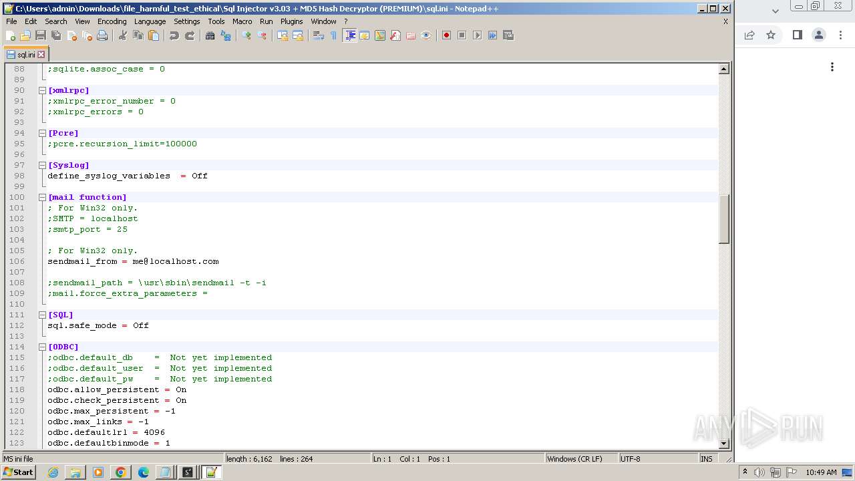Click the INS mode status indicator
Screen dimensions: 855x481
(707, 459)
